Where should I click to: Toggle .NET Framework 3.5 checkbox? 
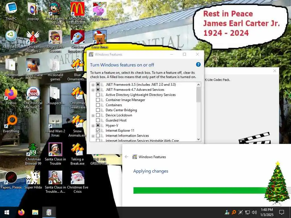98,85
